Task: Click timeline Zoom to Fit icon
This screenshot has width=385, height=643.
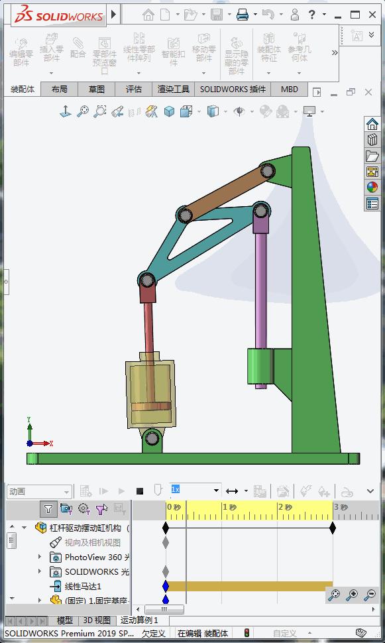Action: click(334, 595)
